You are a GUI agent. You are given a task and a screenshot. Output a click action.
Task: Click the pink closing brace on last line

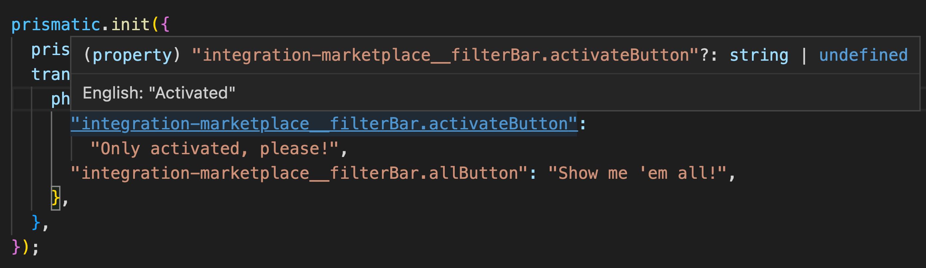coord(16,247)
